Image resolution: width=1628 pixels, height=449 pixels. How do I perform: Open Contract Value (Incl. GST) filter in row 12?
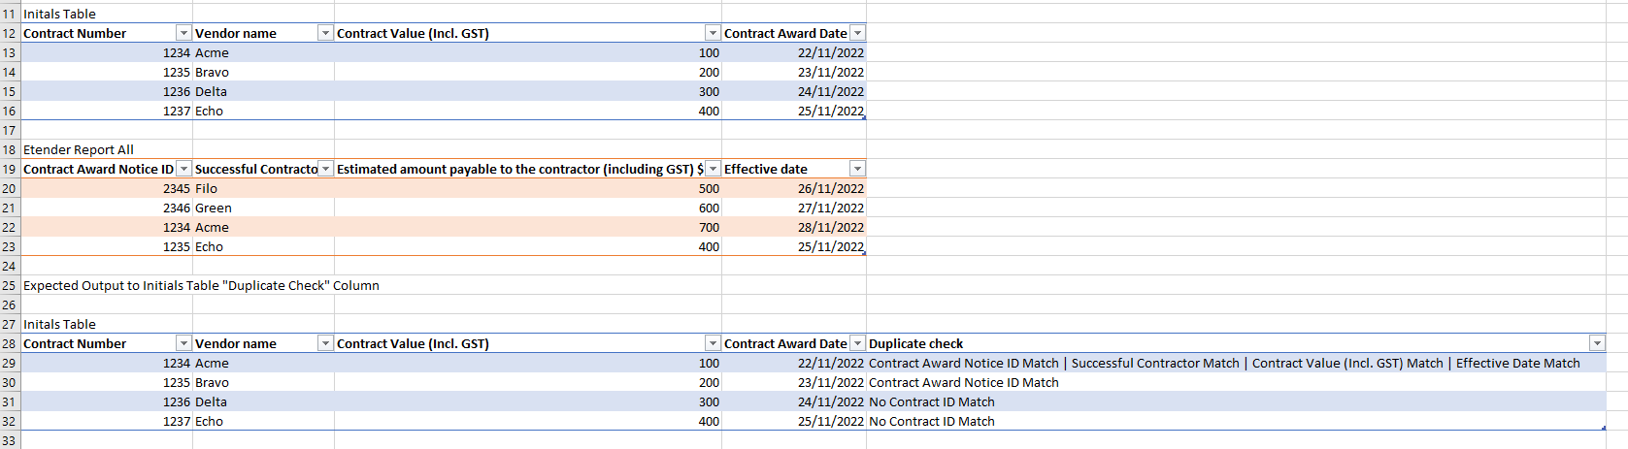click(x=713, y=33)
